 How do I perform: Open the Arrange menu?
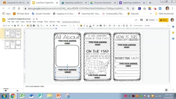click(x=40, y=22)
